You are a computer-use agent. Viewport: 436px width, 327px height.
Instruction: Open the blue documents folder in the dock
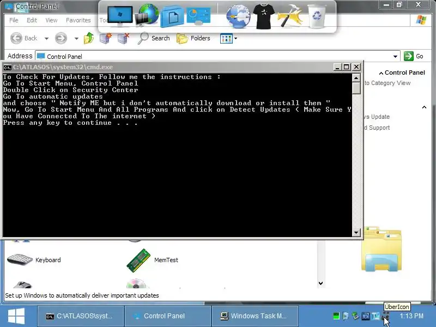(172, 17)
